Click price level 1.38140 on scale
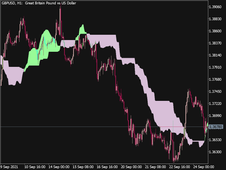This screenshot has height=170, width=226. pos(215,55)
